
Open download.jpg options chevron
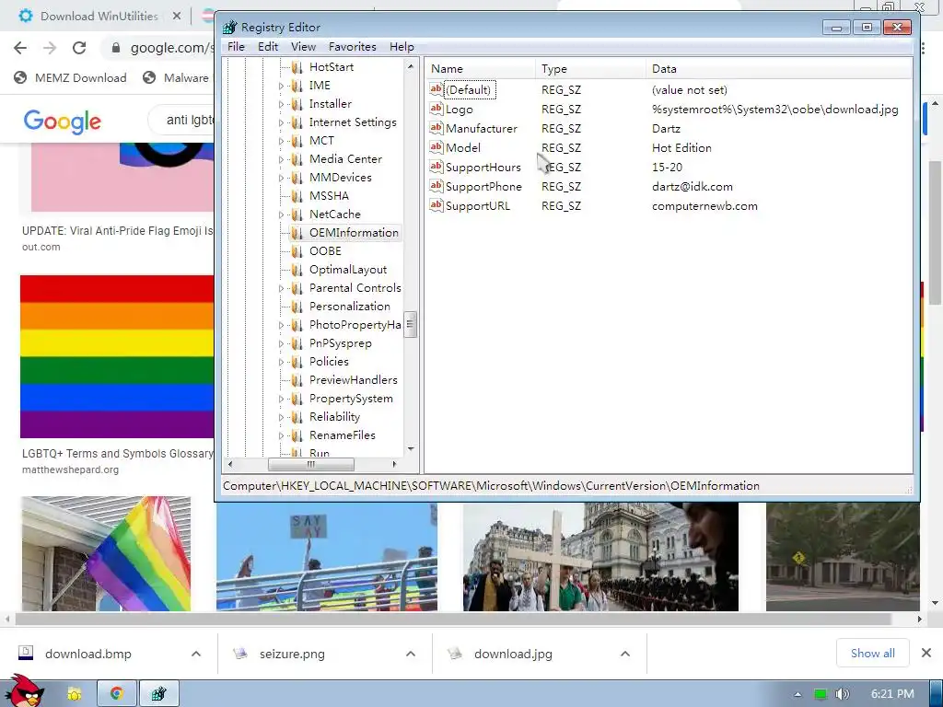625,654
